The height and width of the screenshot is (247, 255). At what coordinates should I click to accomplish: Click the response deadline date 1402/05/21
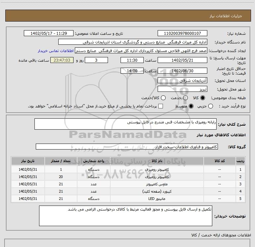pos(182,60)
